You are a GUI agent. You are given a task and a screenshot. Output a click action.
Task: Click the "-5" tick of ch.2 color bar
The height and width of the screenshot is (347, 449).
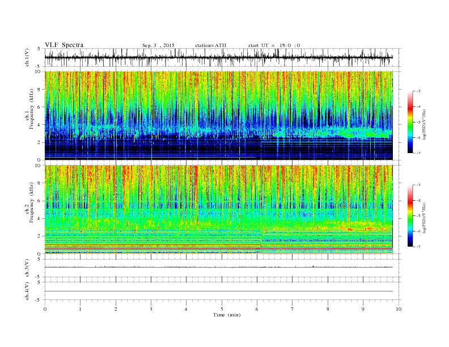tap(418, 216)
